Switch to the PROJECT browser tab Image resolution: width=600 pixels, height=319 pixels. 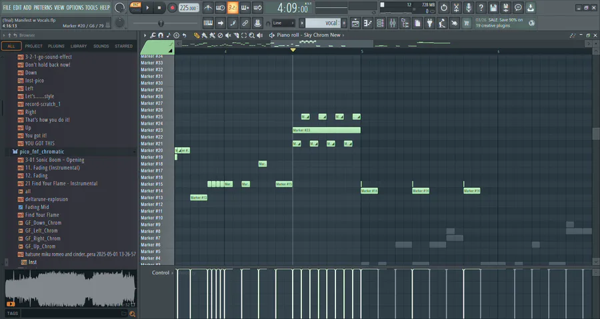[34, 46]
